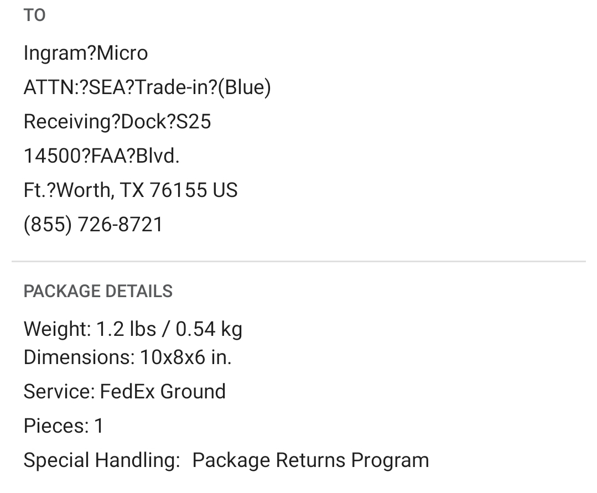Viewport: 597px width, 493px height.
Task: Click the ATTN:?SEA?Trade-in?(Blue) line
Action: point(147,87)
